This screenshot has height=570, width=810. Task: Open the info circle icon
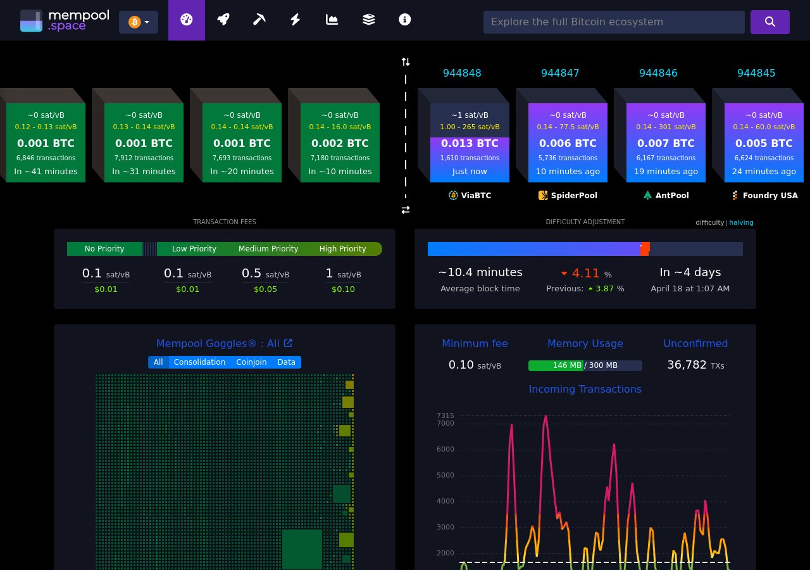404,20
